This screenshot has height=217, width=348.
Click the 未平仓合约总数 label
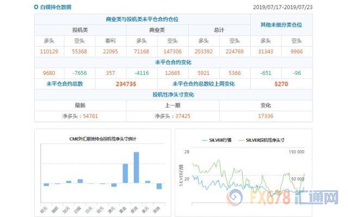click(x=65, y=84)
